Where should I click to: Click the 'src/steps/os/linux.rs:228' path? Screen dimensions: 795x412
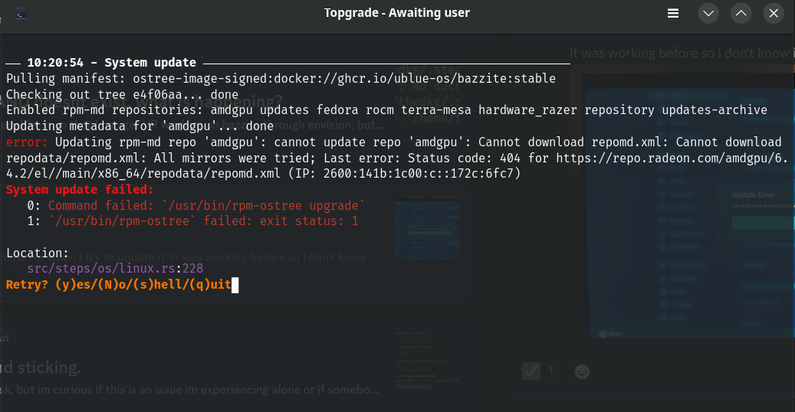coord(115,269)
